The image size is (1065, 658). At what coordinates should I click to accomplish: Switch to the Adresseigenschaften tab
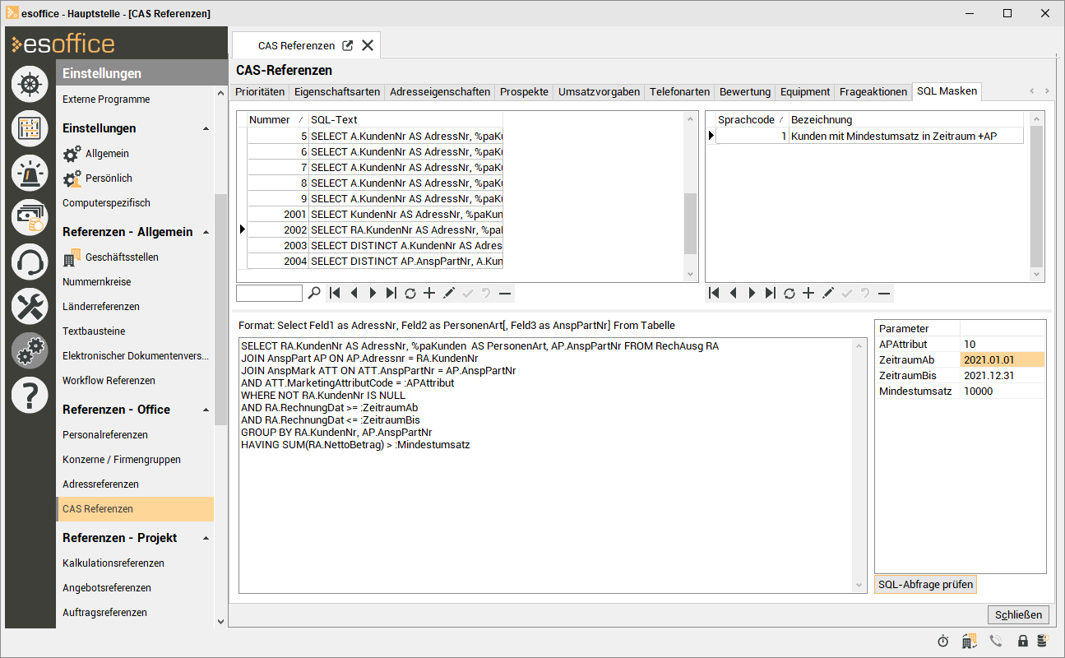pos(440,92)
